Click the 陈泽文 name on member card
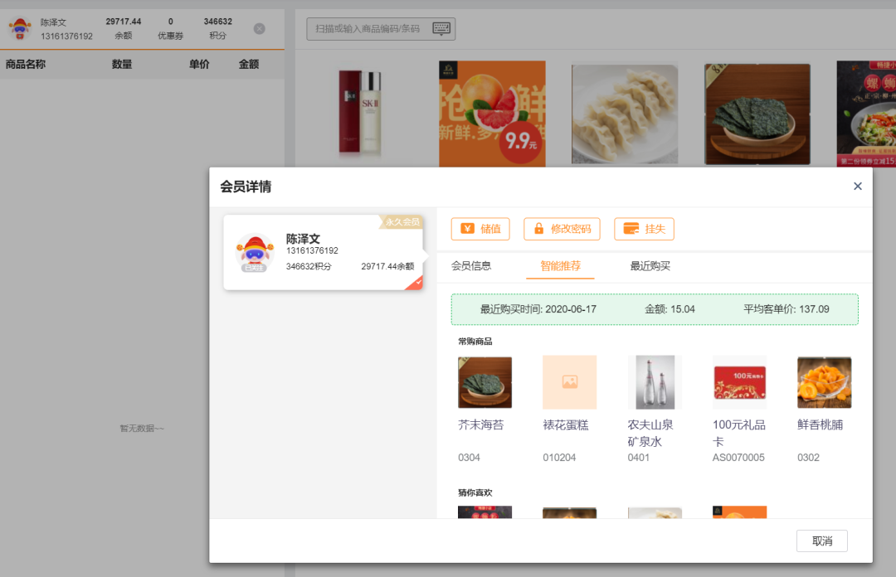Image resolution: width=896 pixels, height=577 pixels. point(303,238)
